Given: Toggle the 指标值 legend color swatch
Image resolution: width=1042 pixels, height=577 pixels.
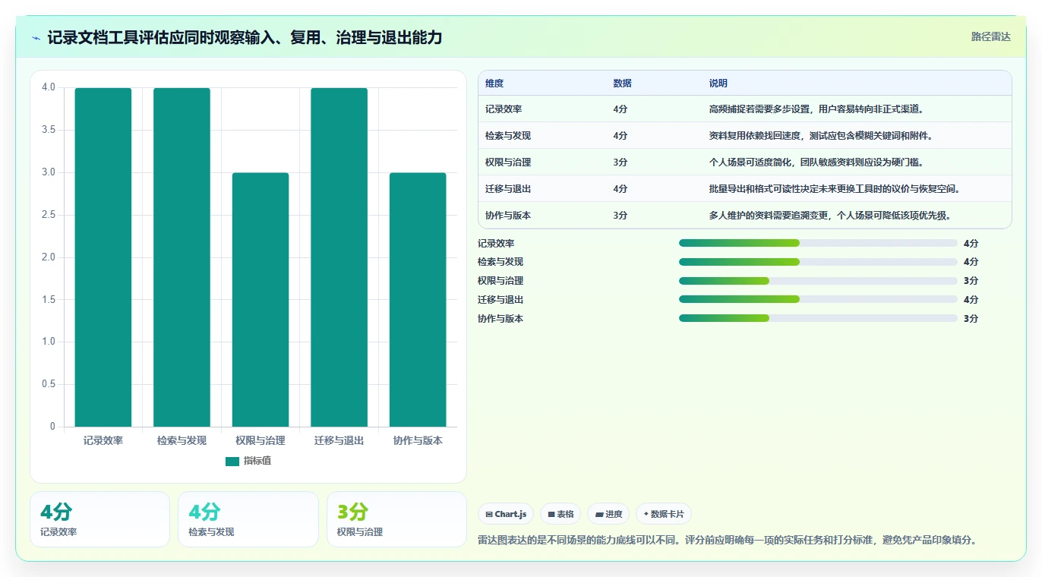Looking at the screenshot, I should click(232, 461).
